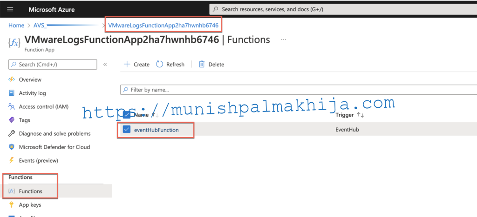This screenshot has height=217, width=477.
Task: Open Tags in sidebar
Action: point(24,120)
